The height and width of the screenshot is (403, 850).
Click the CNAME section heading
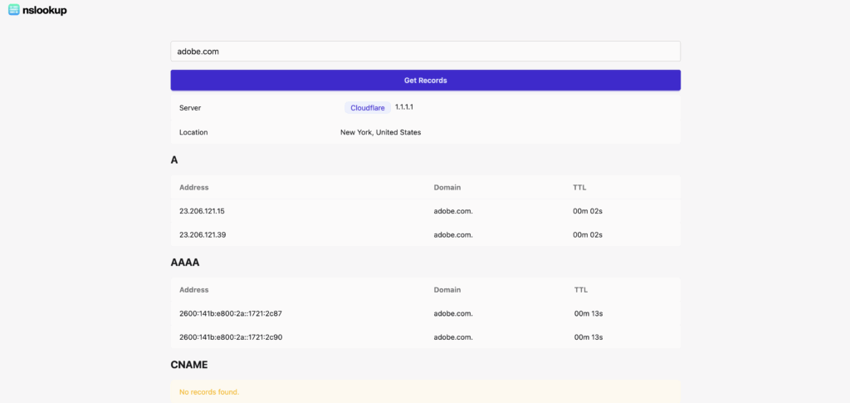click(189, 365)
